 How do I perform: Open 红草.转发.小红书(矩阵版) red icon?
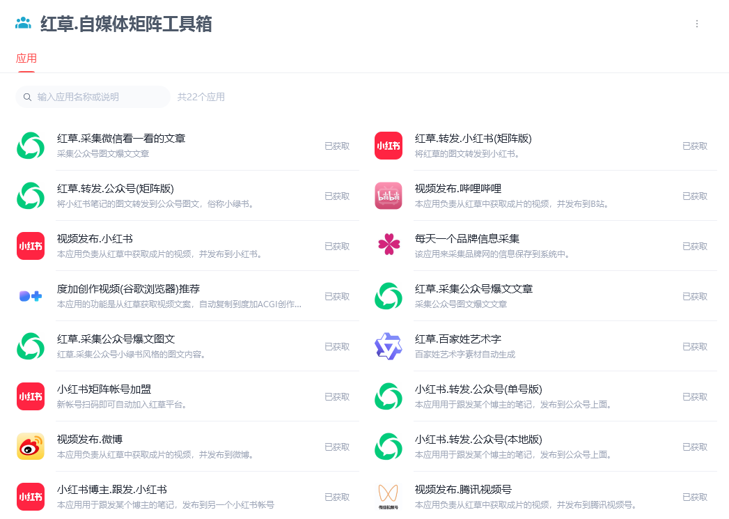tap(389, 146)
